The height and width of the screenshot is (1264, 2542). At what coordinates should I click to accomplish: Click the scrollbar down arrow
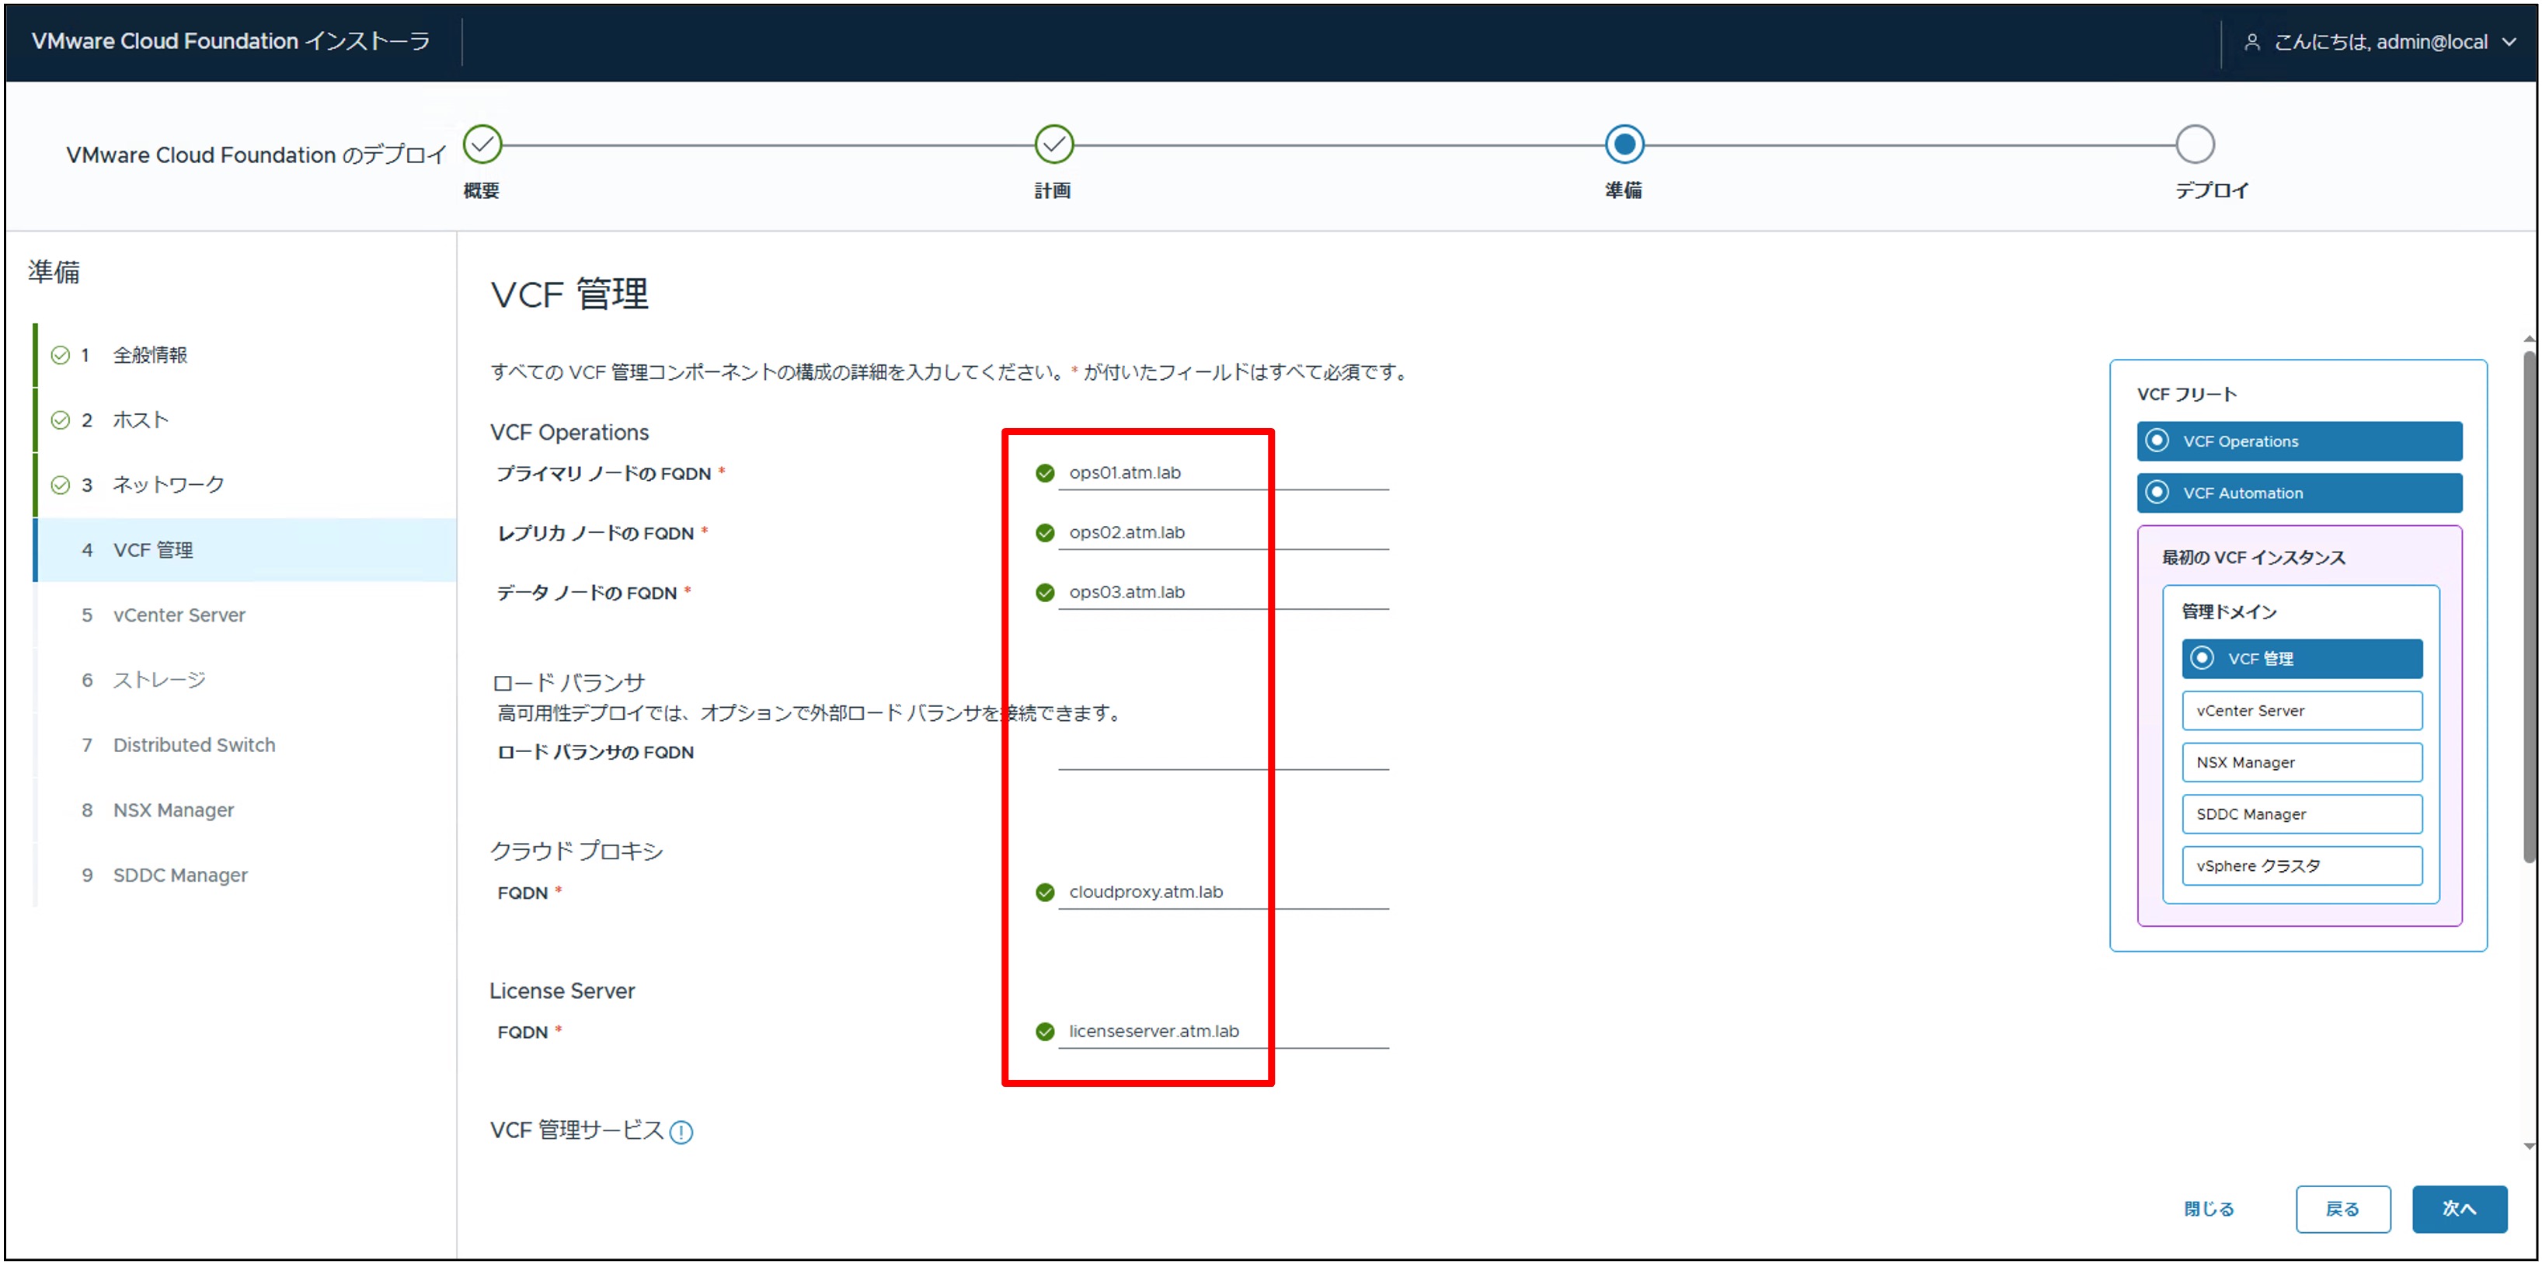coord(2529,1146)
